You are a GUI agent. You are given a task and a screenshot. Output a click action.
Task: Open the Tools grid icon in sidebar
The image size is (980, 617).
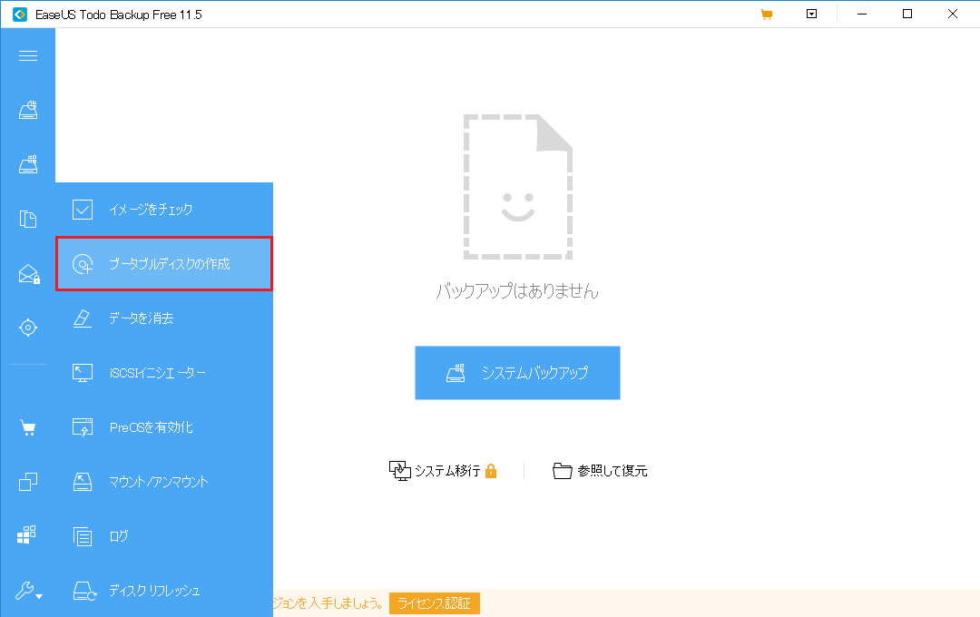(x=27, y=535)
